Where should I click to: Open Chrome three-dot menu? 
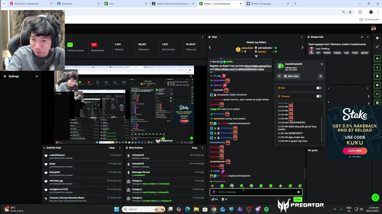coord(378,12)
